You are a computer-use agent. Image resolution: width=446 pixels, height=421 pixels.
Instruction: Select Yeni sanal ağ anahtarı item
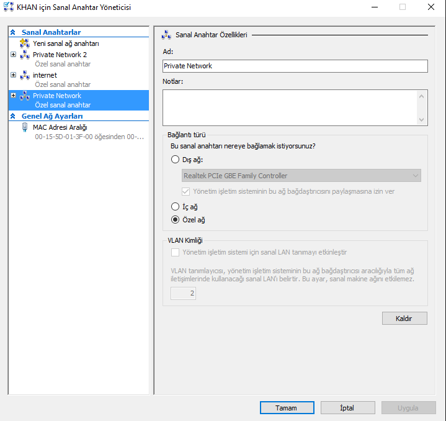[66, 43]
